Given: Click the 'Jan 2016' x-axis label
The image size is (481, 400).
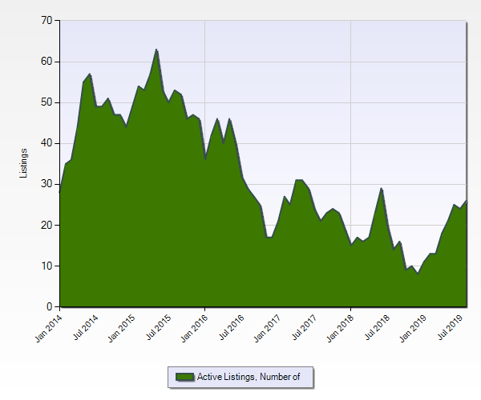Looking at the screenshot, I should (x=194, y=328).
